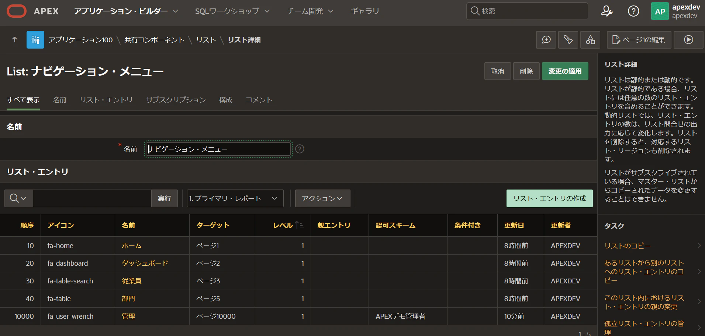Viewport: 705px width, 336px height.
Task: Open the 従業員 list entry
Action: [132, 281]
